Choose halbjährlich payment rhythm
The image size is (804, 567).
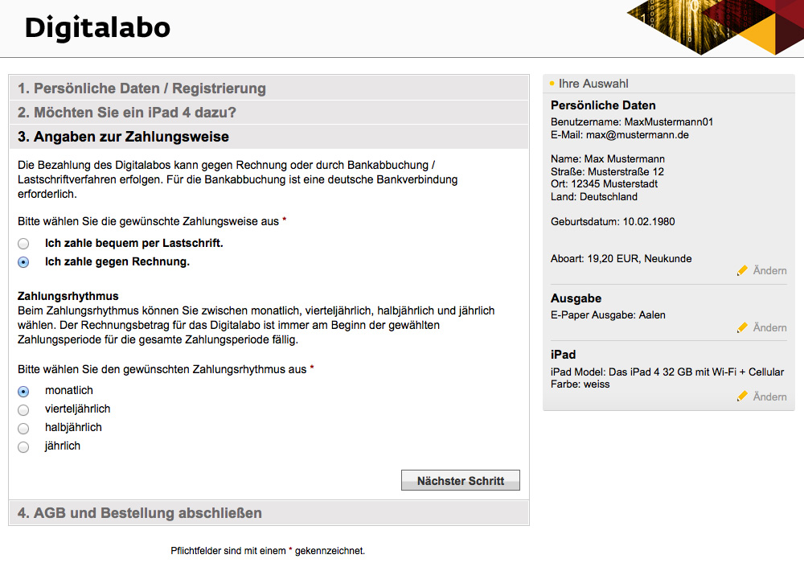[x=23, y=429]
